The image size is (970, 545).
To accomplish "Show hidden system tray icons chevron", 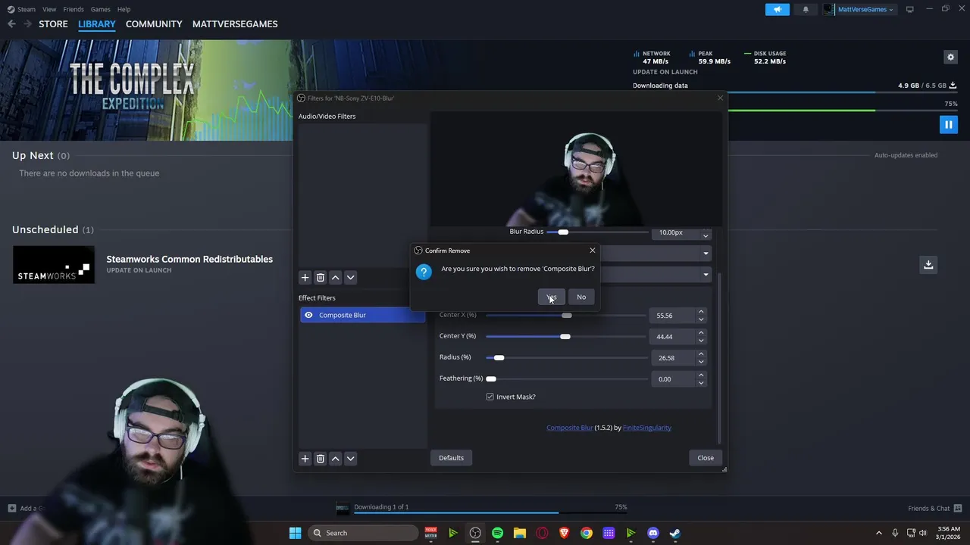I will 879,533.
